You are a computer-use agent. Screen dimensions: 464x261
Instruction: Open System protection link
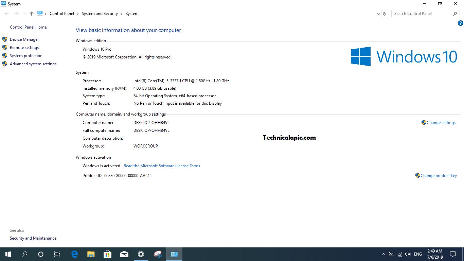click(26, 56)
